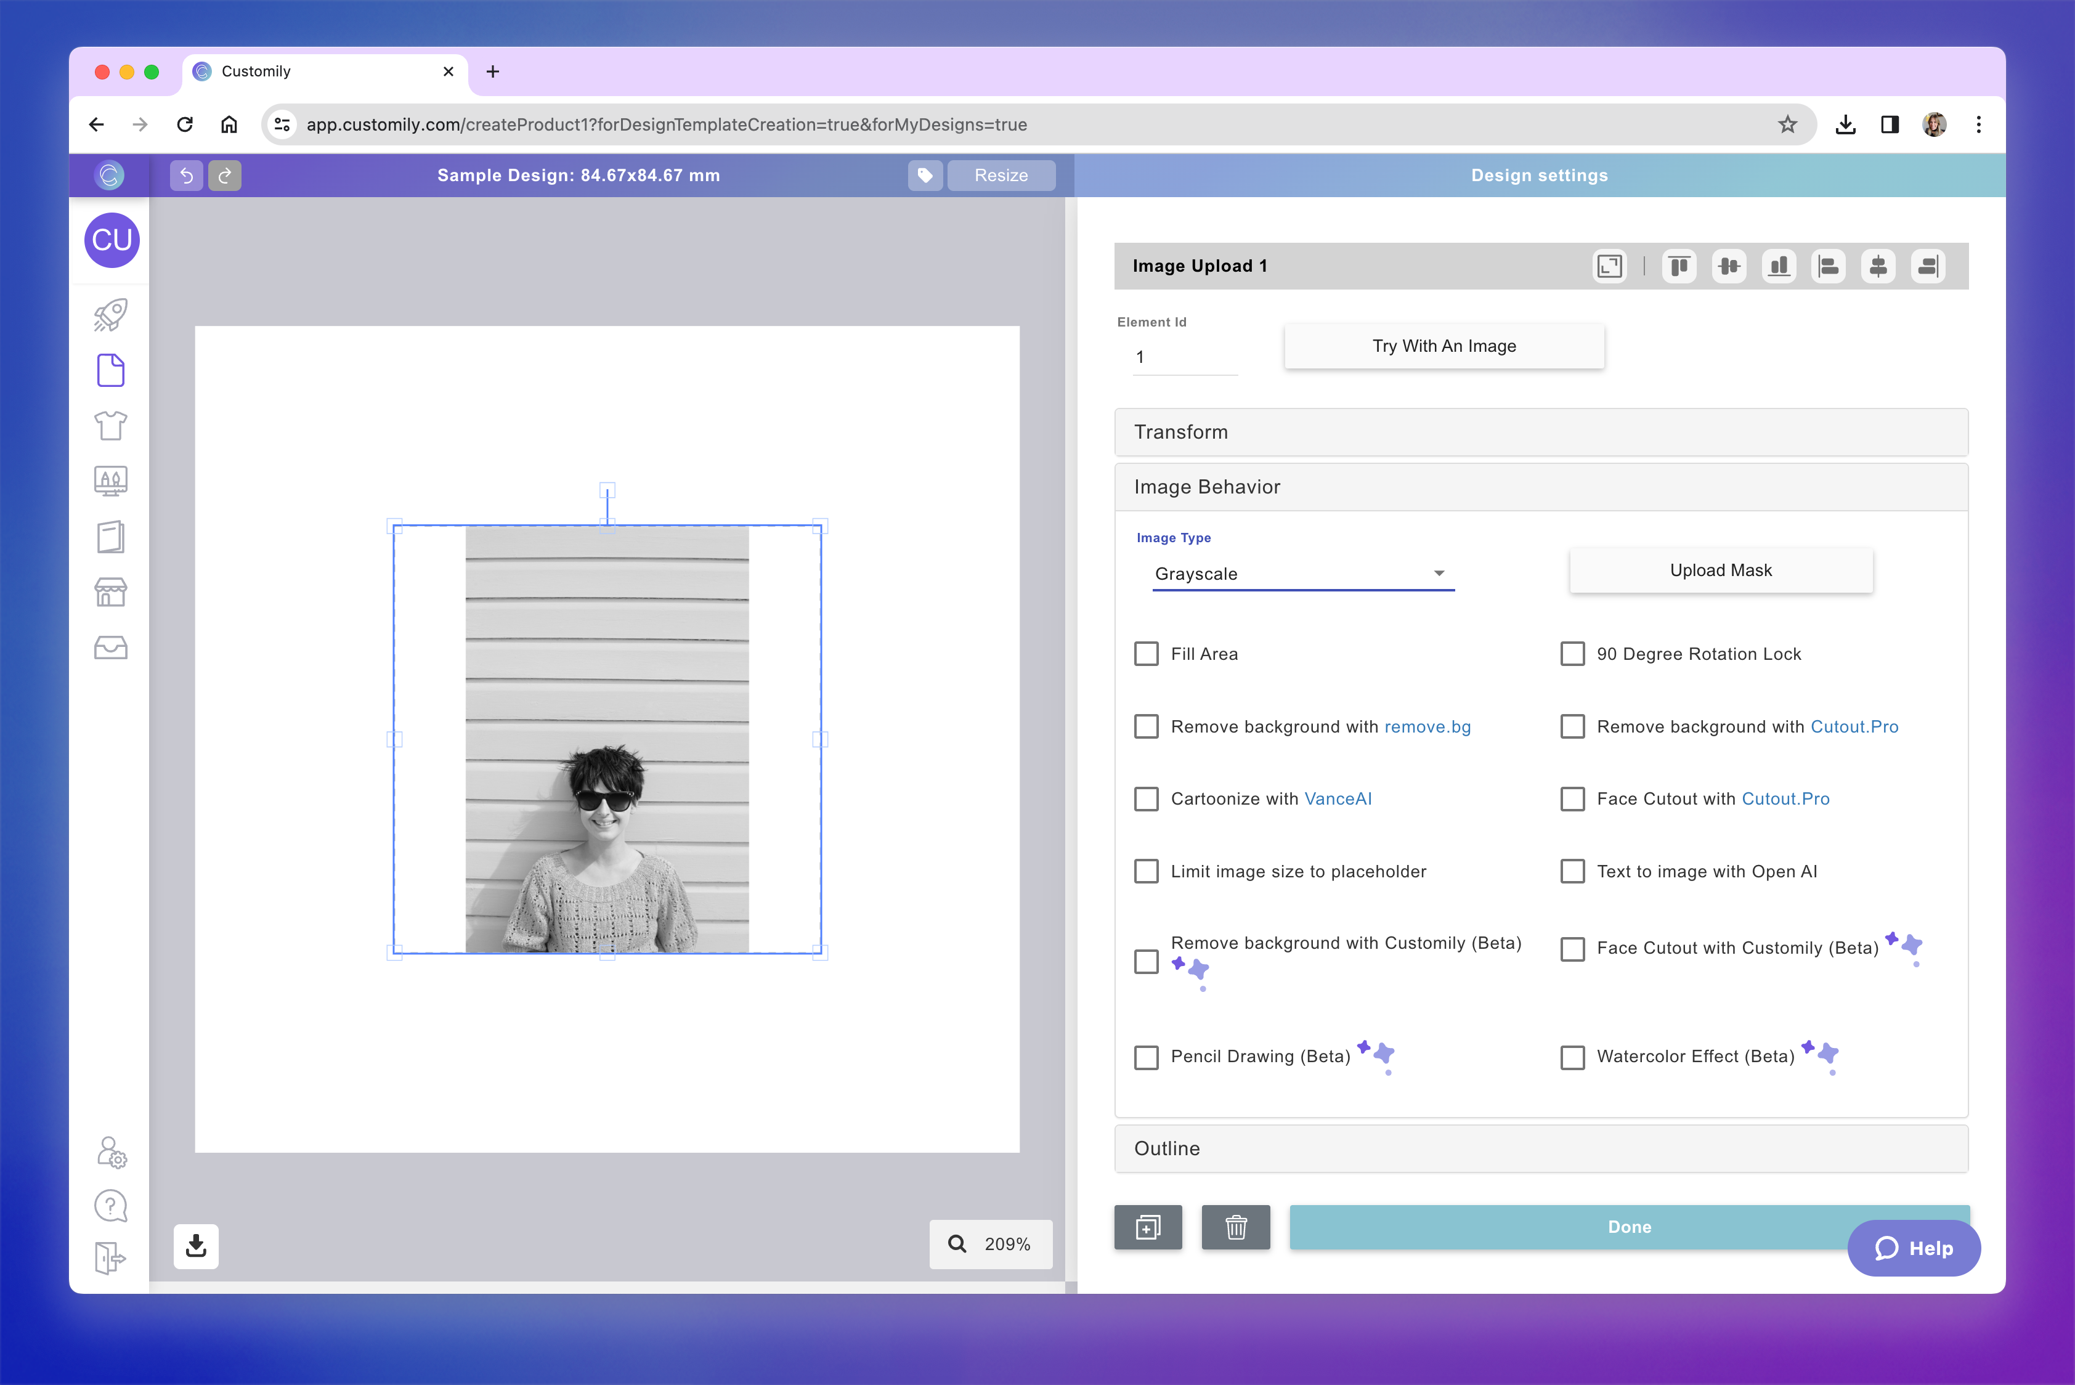
Task: Click the fit-to-placeholder icon next to Image Upload 1
Action: tap(1609, 266)
